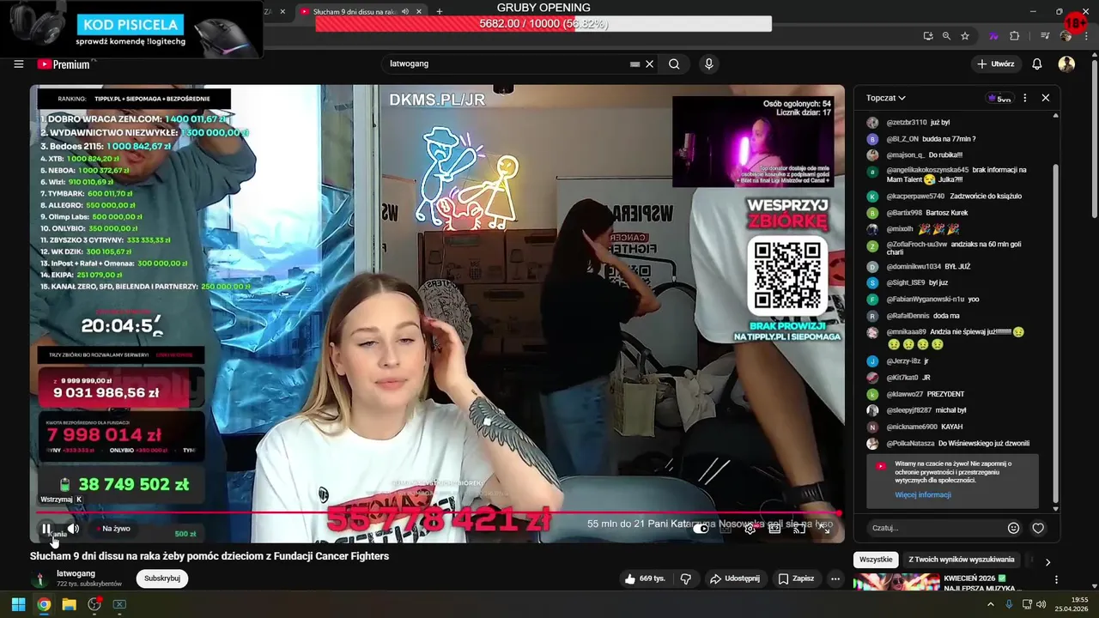Screen dimensions: 1099x618
Task: Open the taskbar volume control
Action: pyautogui.click(x=1041, y=604)
